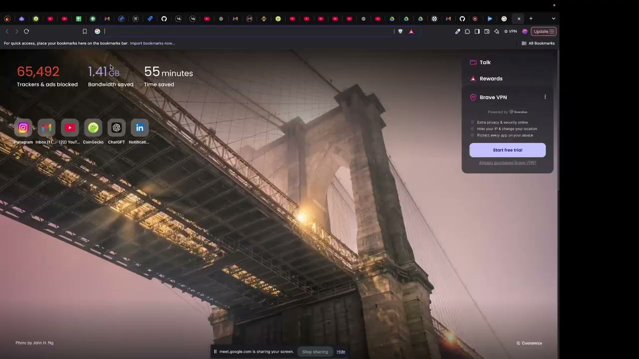The height and width of the screenshot is (359, 639).
Task: Open the Leo AI sparkle icon
Action: [x=496, y=31]
